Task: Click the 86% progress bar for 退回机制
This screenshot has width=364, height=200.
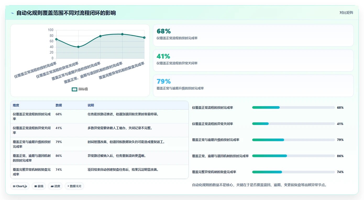Action: (x=293, y=156)
